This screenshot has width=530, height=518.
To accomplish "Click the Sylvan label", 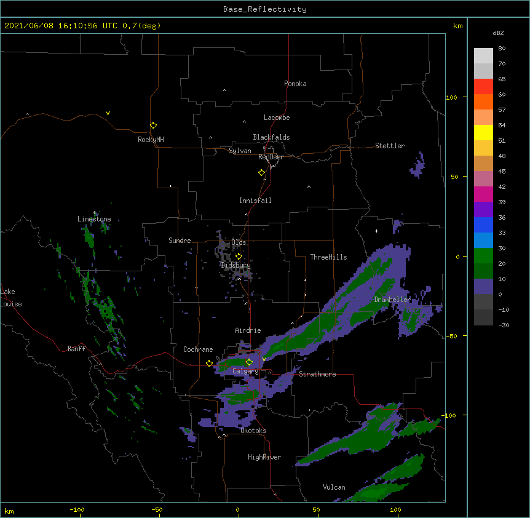I will click(240, 151).
